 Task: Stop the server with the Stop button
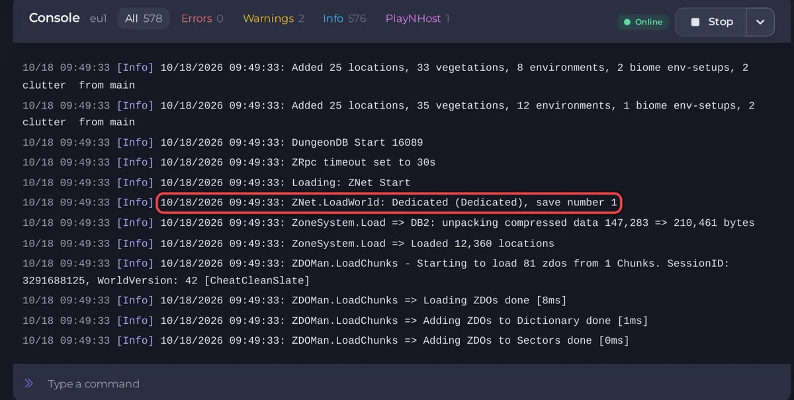tap(711, 22)
